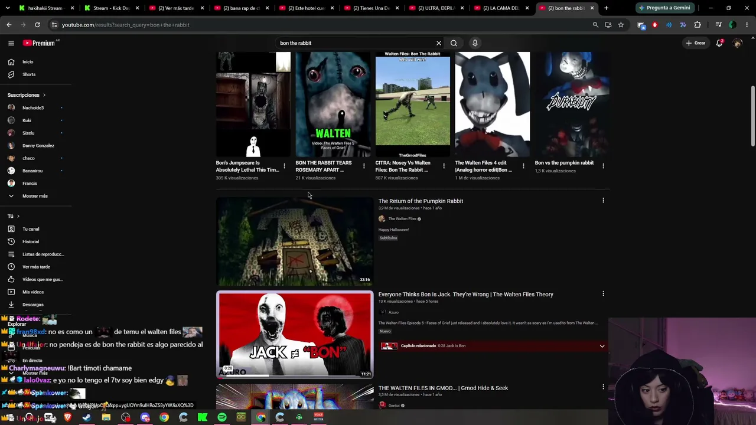Click the search magnifier button

(x=454, y=43)
